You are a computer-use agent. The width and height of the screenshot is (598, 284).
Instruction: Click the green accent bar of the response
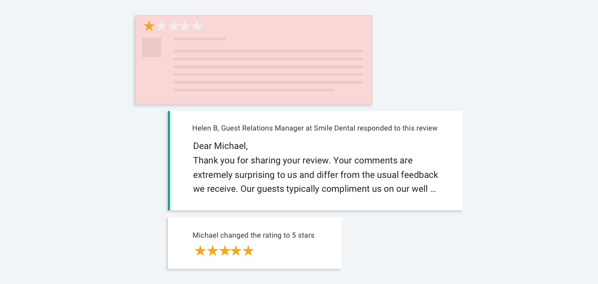pyautogui.click(x=169, y=160)
